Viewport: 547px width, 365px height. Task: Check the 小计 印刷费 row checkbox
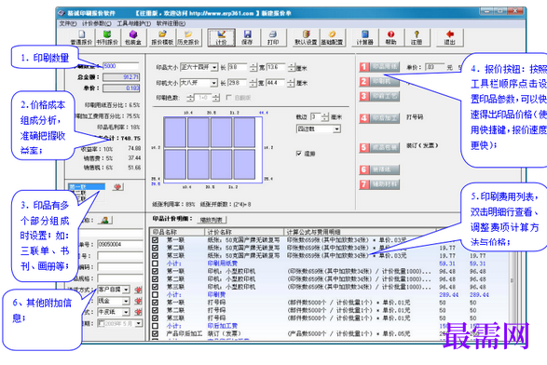click(155, 294)
